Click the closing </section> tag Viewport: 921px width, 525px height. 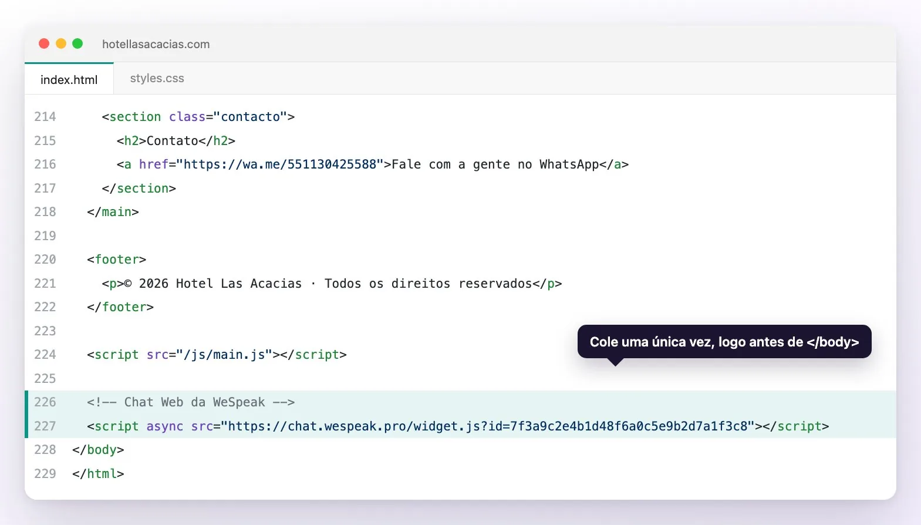pyautogui.click(x=139, y=189)
